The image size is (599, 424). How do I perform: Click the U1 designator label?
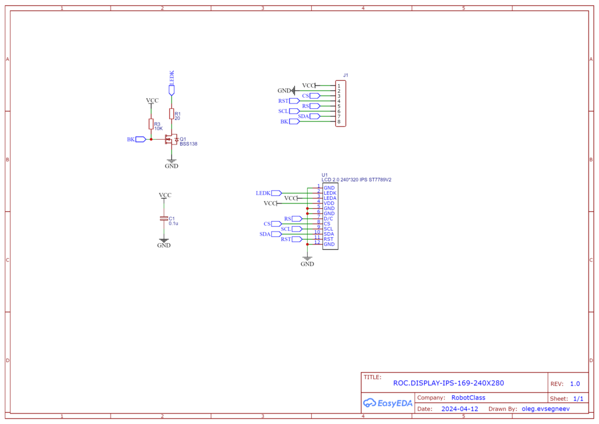coord(325,175)
